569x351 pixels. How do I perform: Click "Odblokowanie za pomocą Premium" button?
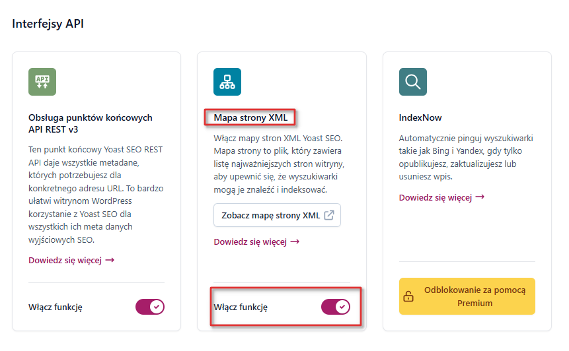[467, 297]
